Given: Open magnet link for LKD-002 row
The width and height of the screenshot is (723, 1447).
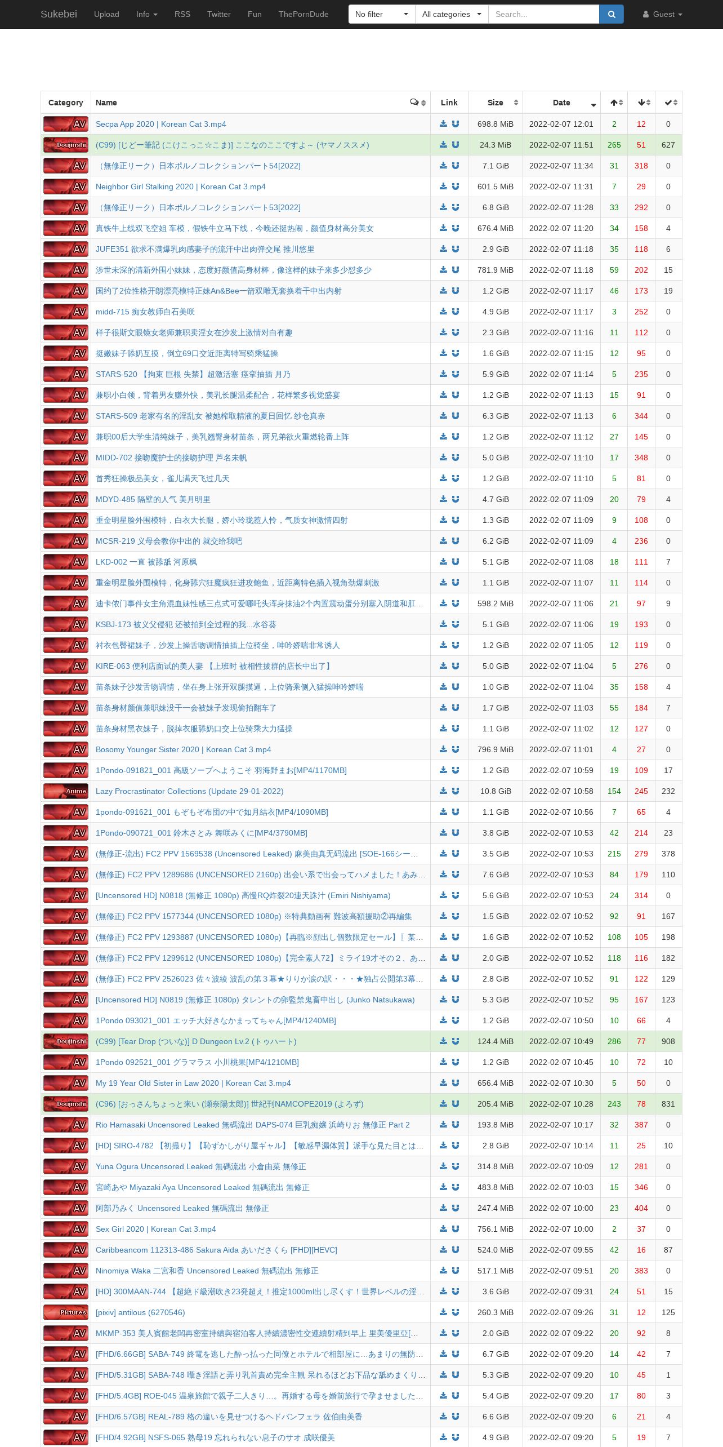Looking at the screenshot, I should pyautogui.click(x=456, y=562).
